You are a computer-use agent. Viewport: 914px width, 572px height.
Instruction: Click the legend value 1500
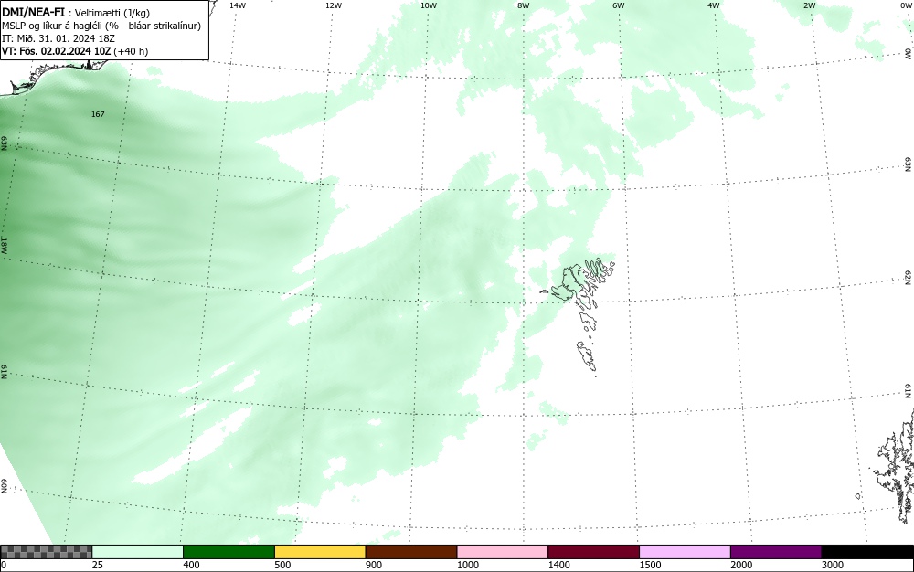650,565
